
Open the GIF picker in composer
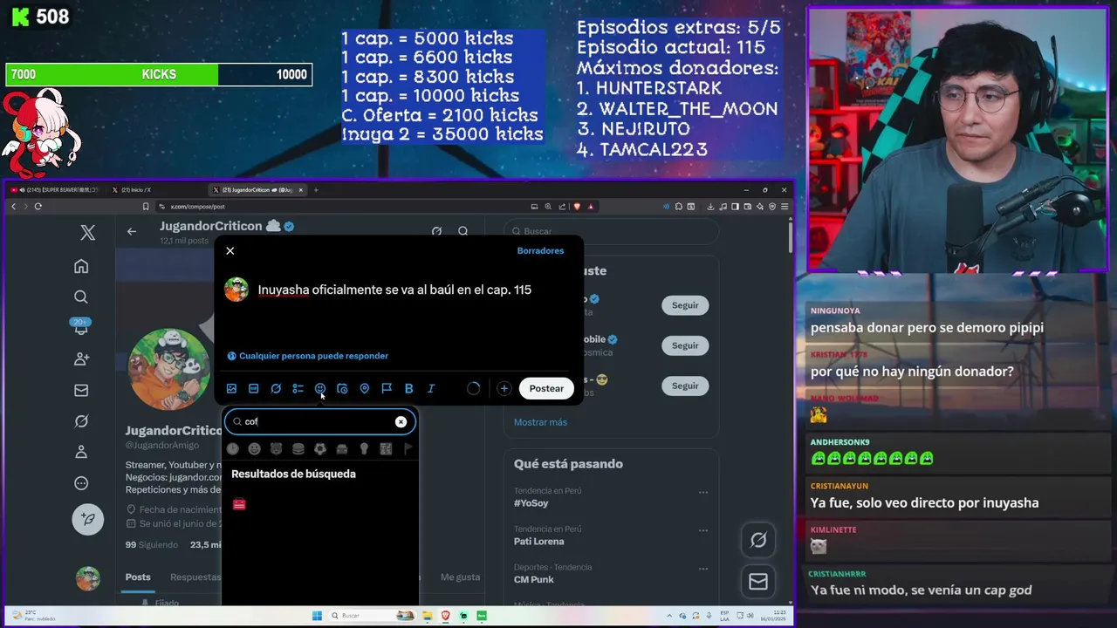[x=253, y=388]
